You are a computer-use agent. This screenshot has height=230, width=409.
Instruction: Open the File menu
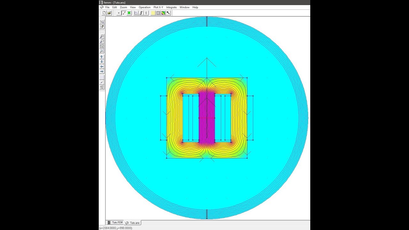pos(107,7)
